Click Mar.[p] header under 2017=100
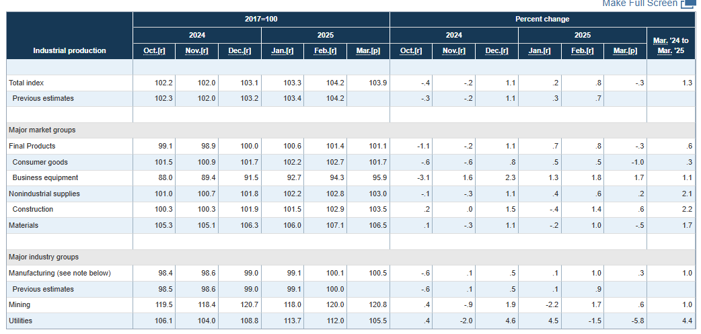This screenshot has height=334, width=701. (x=368, y=51)
